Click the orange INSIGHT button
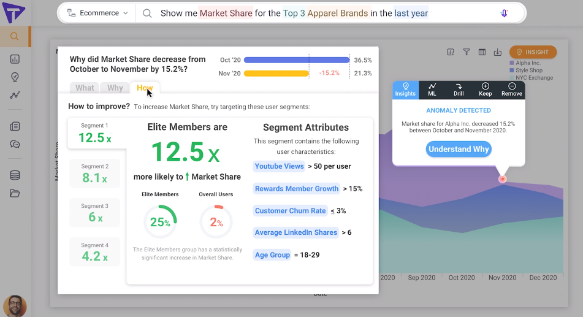The width and height of the screenshot is (583, 317). click(x=533, y=52)
